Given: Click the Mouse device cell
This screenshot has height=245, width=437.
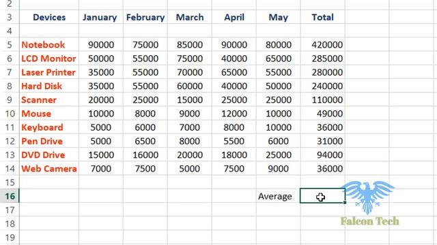Looking at the screenshot, I should [49, 114].
